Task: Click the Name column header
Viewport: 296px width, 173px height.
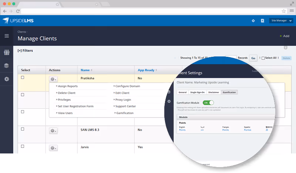Action: point(85,70)
